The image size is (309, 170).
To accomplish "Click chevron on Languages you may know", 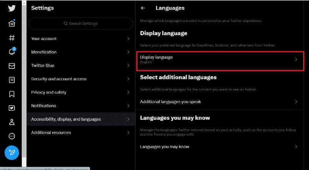I will pos(296,147).
